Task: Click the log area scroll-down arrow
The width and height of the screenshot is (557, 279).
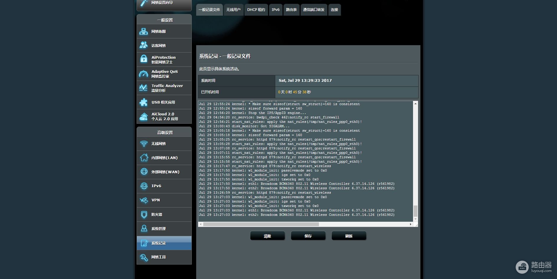Action: tap(415, 219)
